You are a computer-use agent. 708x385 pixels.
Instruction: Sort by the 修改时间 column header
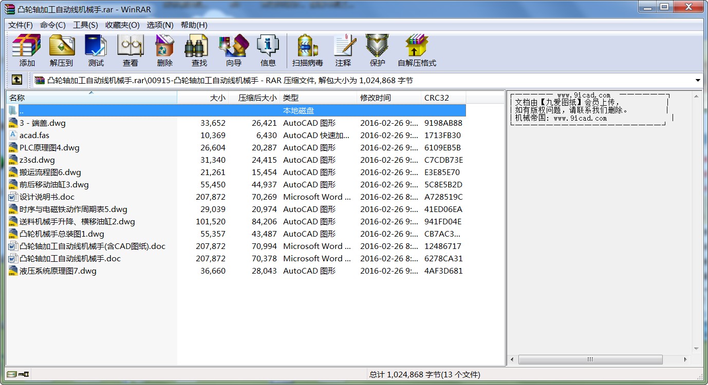(389, 98)
